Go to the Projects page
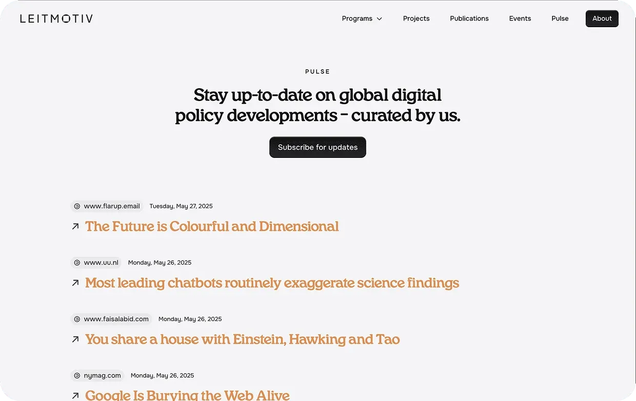636x401 pixels. tap(416, 18)
